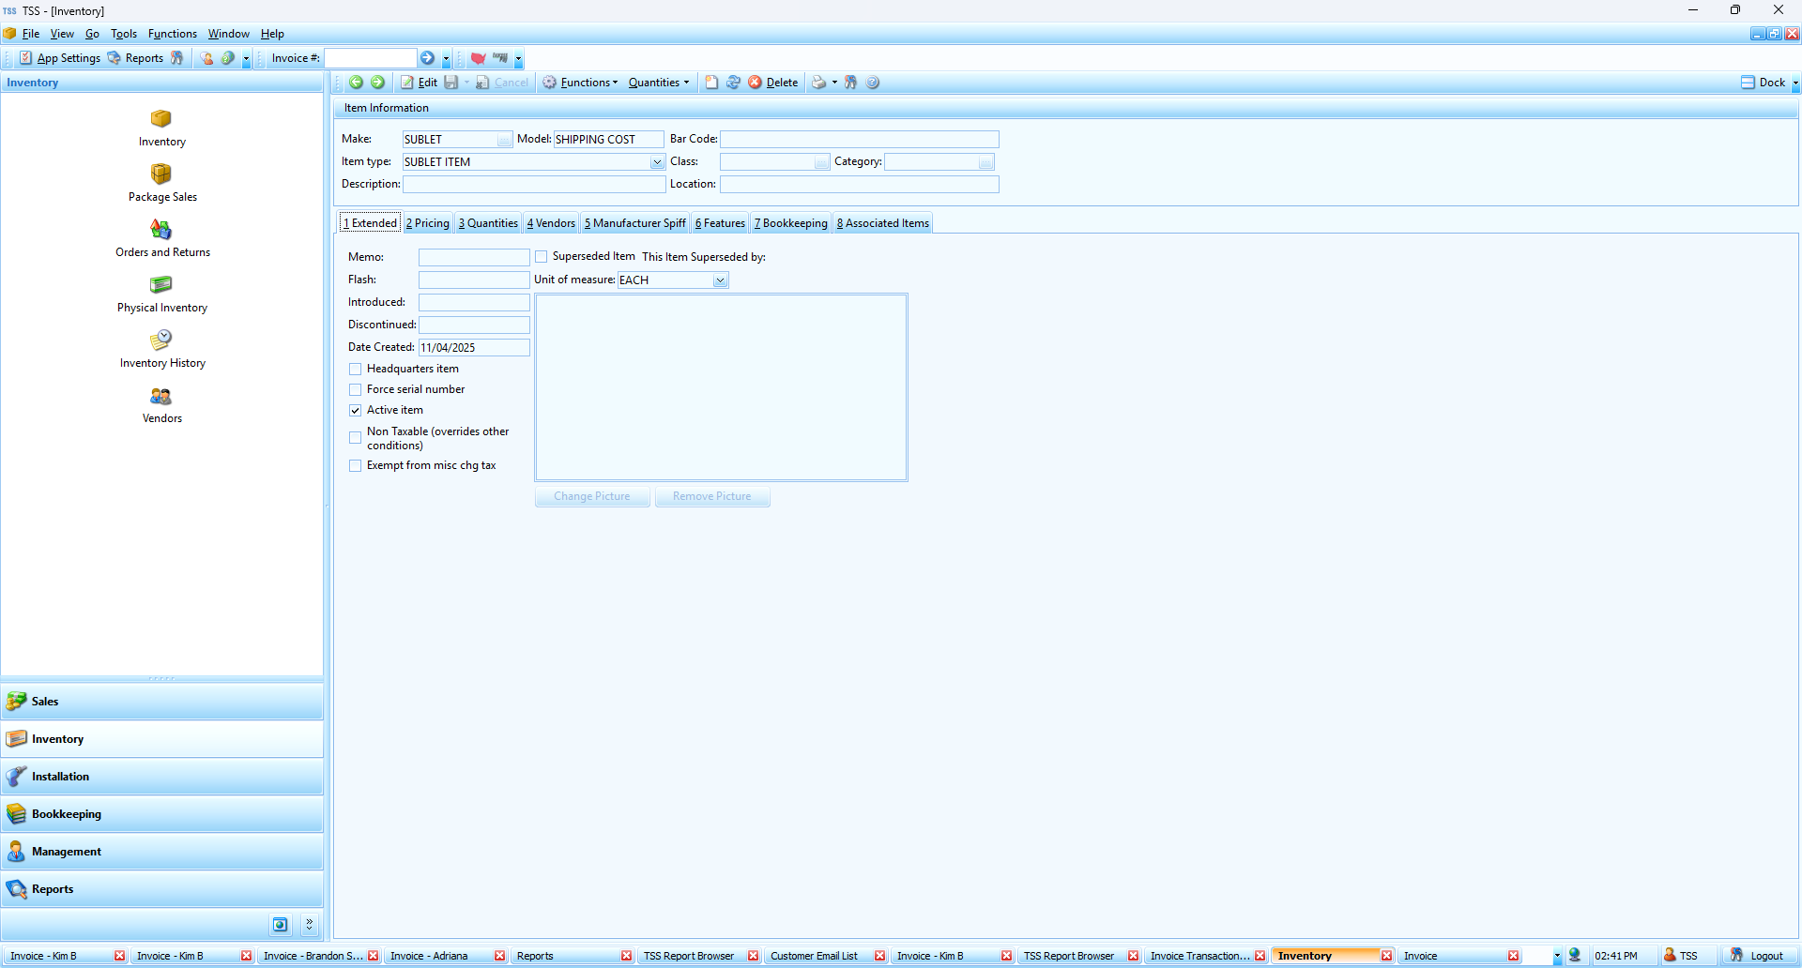Uncheck the Active item checkbox
1802x968 pixels.
[x=356, y=411]
